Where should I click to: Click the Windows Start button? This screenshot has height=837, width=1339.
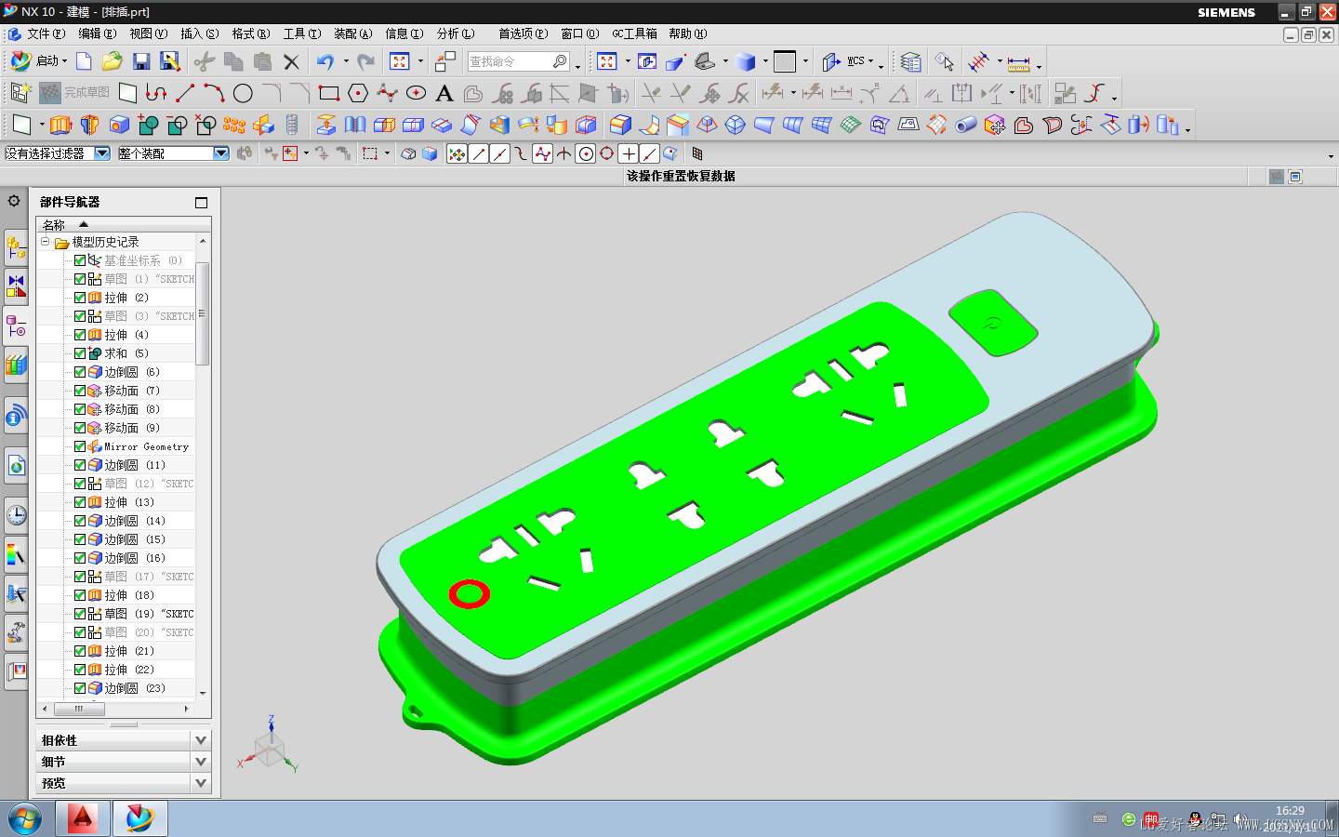tap(25, 819)
